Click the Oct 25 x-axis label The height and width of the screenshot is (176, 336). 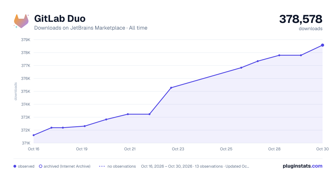(226, 149)
